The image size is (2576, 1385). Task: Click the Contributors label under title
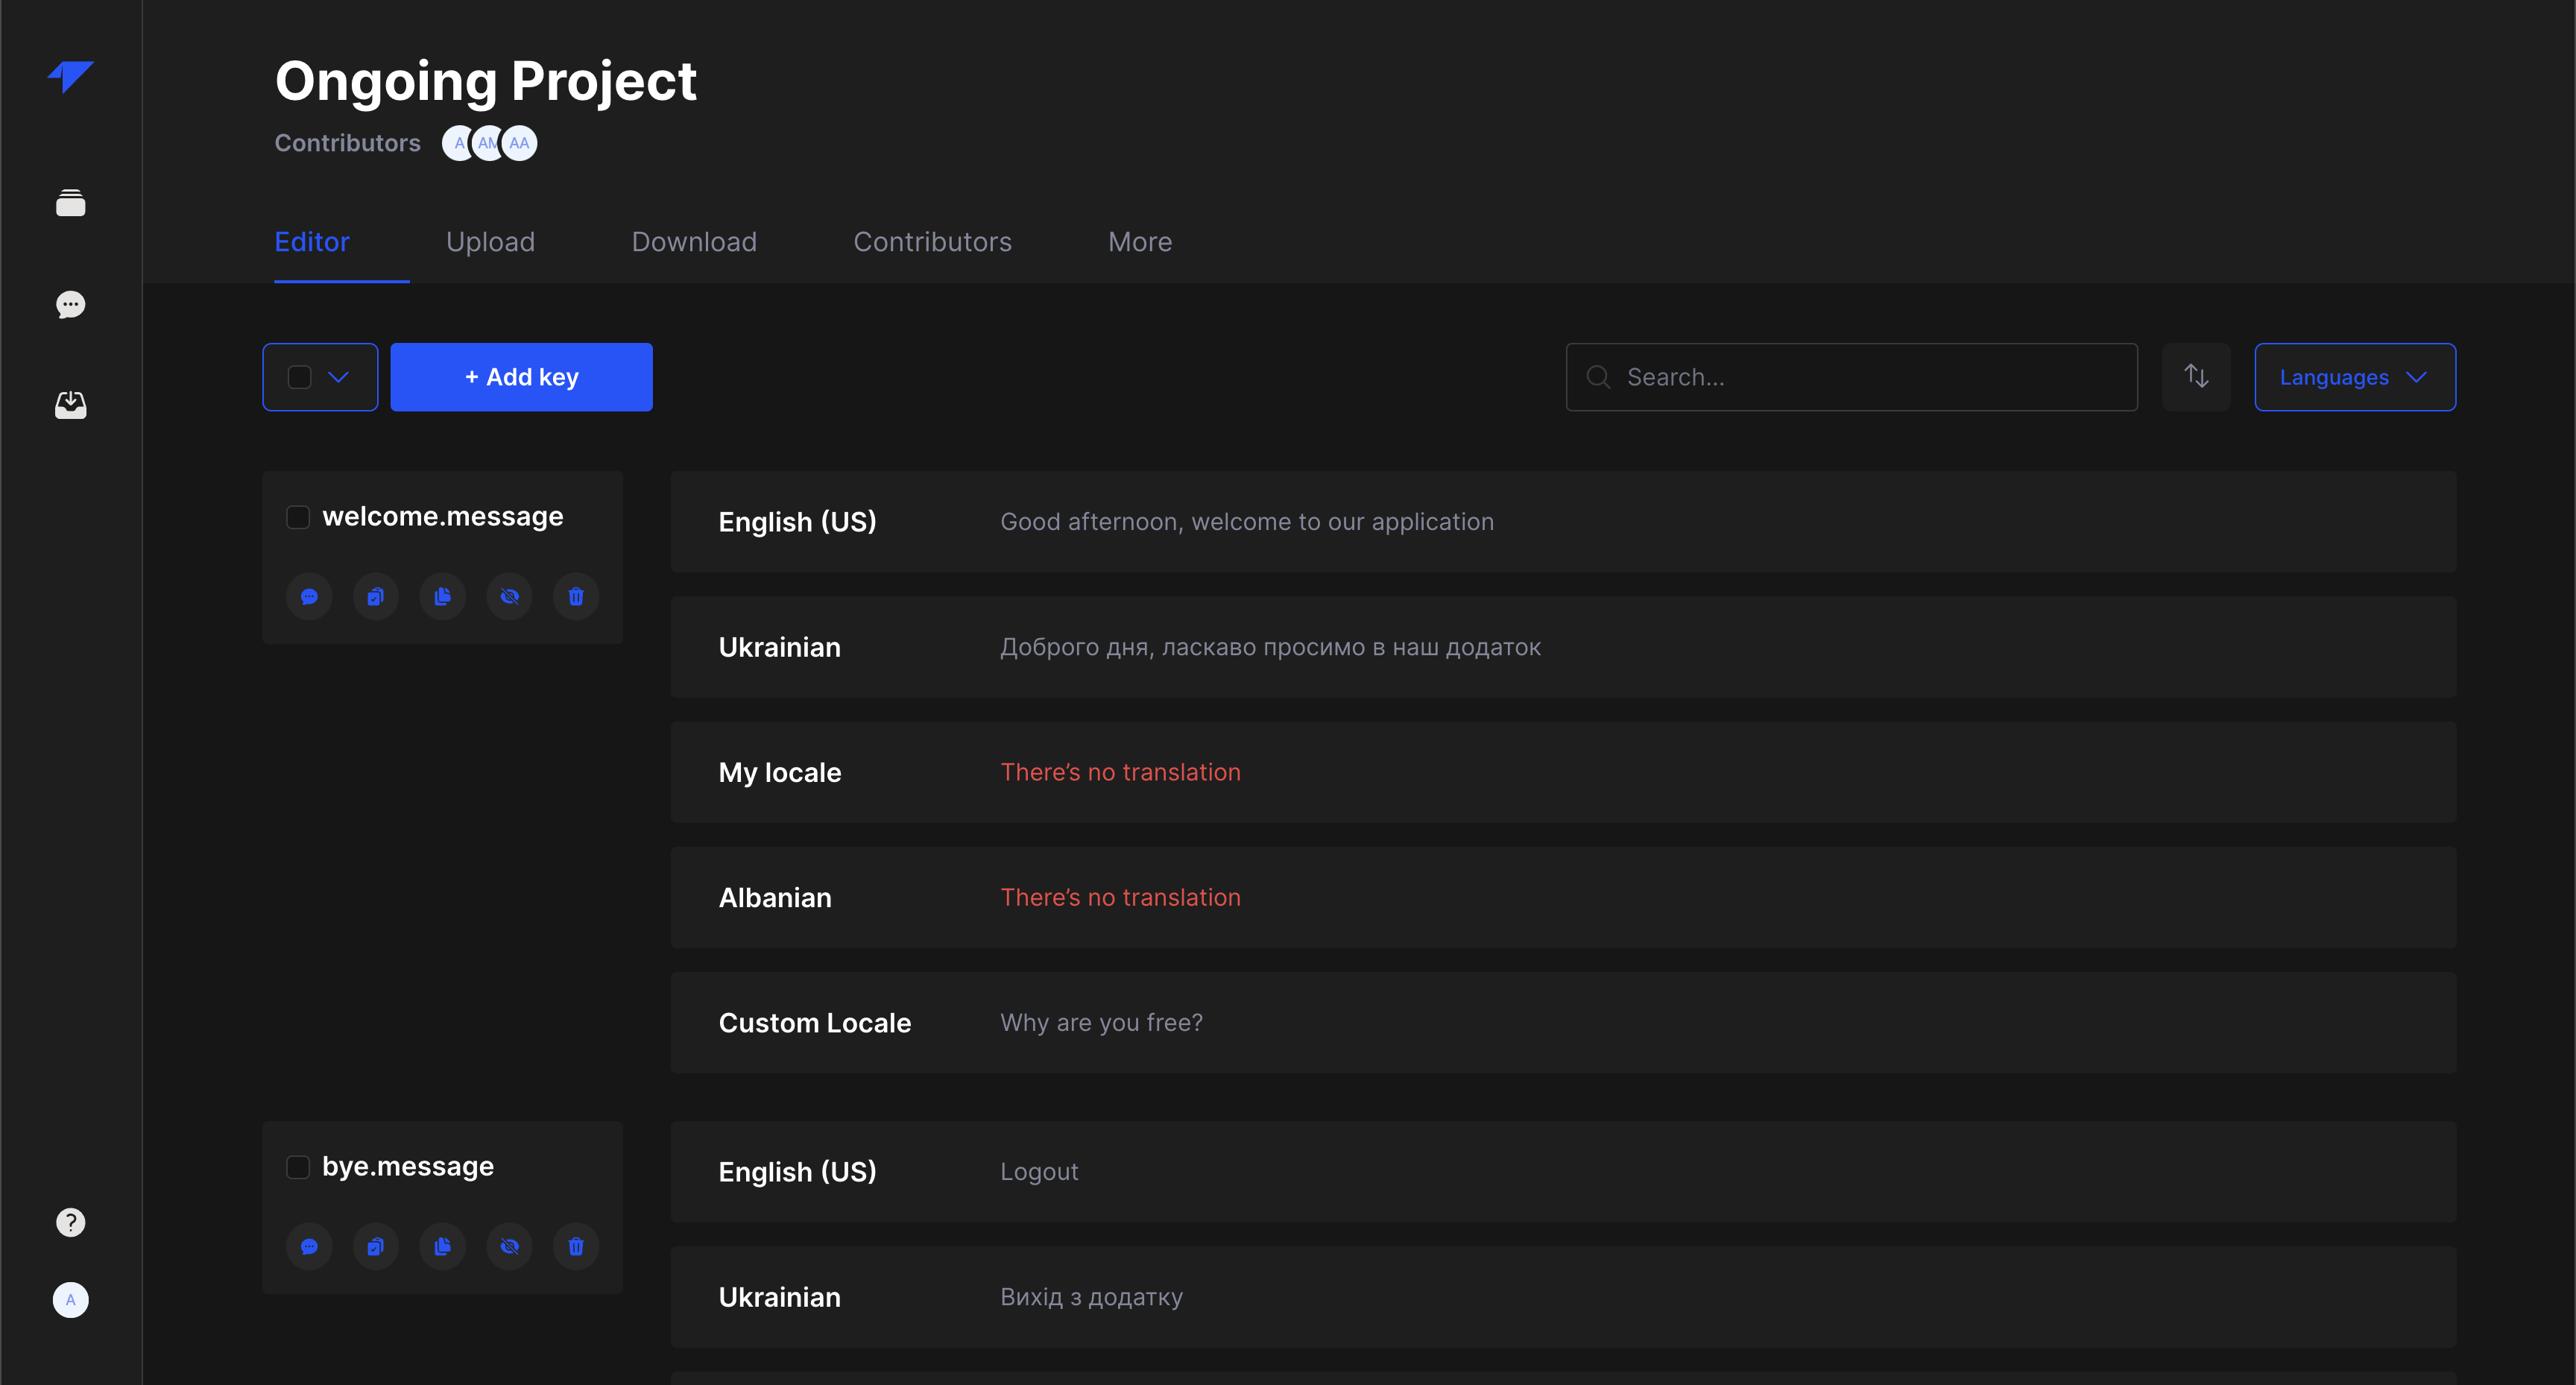tap(347, 143)
